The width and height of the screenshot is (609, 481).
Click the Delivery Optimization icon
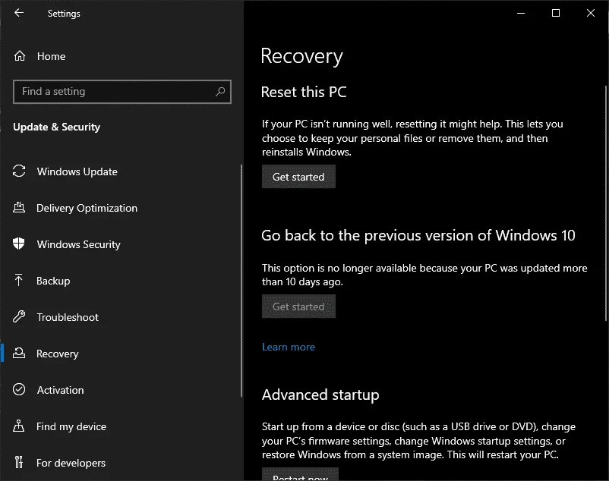(x=19, y=208)
